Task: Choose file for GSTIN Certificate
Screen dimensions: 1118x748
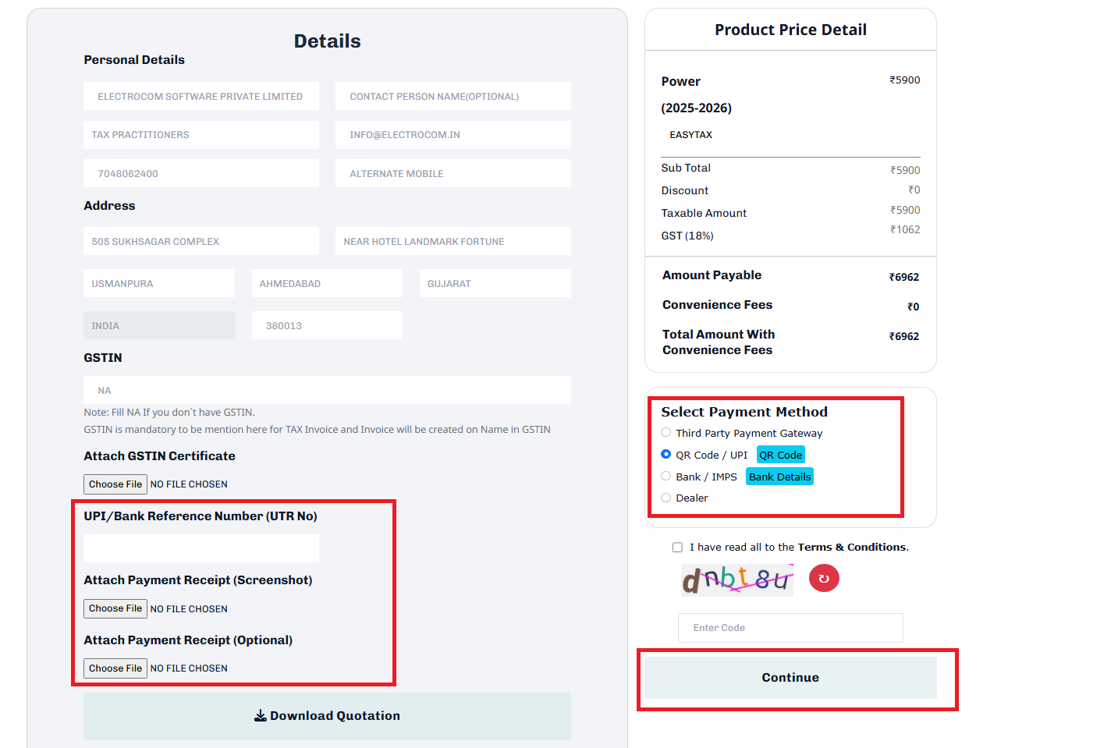Action: (x=115, y=484)
